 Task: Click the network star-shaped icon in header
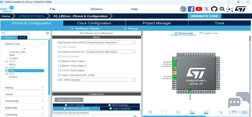point(230,9)
